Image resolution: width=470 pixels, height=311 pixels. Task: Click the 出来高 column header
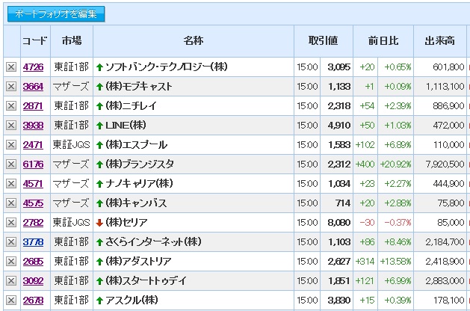point(441,41)
